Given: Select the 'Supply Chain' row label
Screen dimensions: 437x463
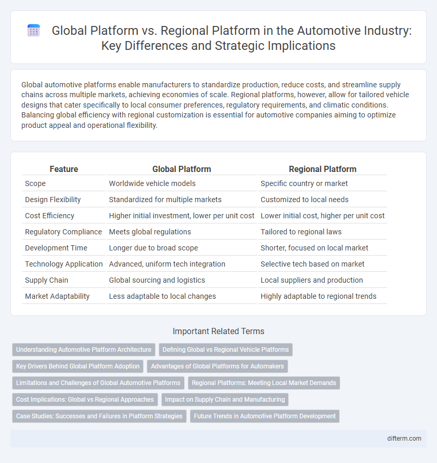Looking at the screenshot, I should coord(46,280).
